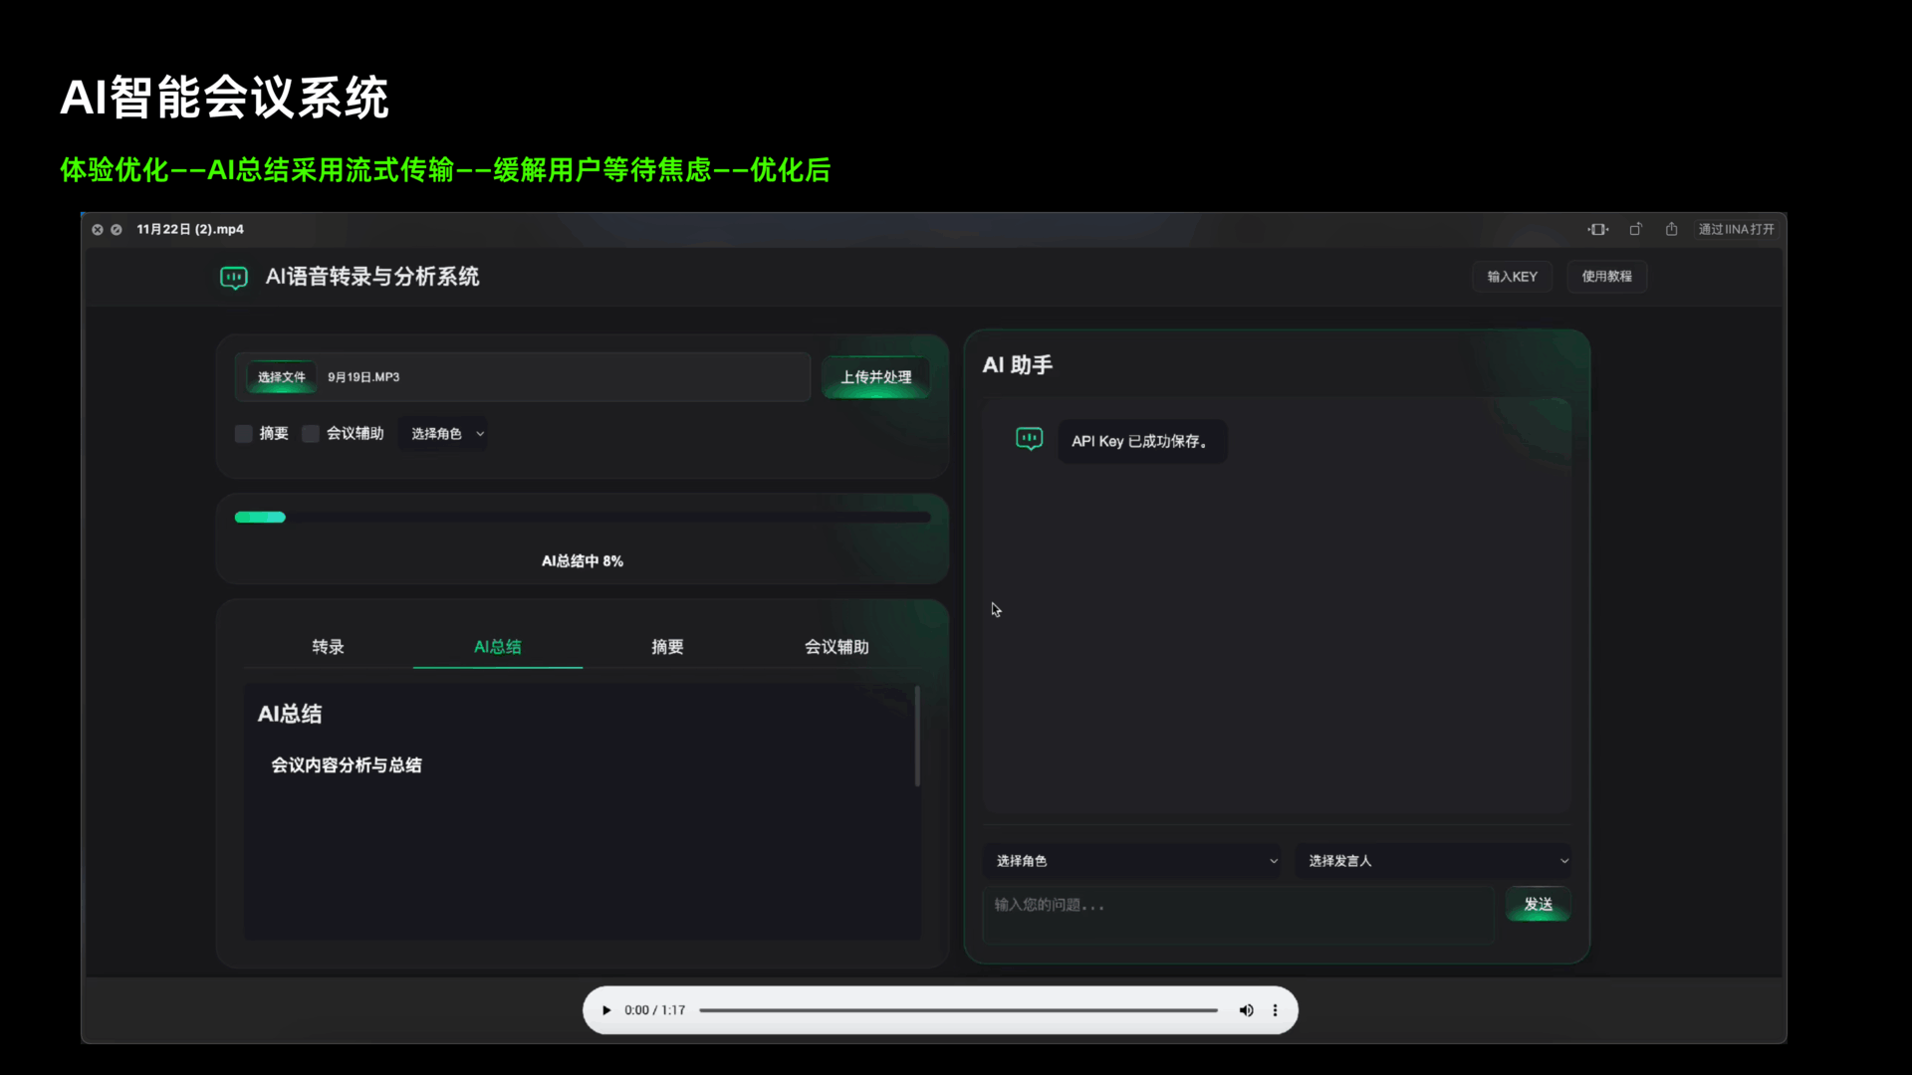Click the share icon in the title bar
1912x1075 pixels.
point(1671,229)
